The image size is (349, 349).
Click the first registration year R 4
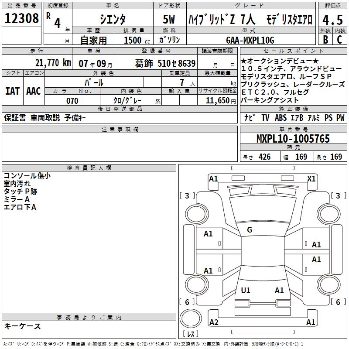click(x=54, y=21)
